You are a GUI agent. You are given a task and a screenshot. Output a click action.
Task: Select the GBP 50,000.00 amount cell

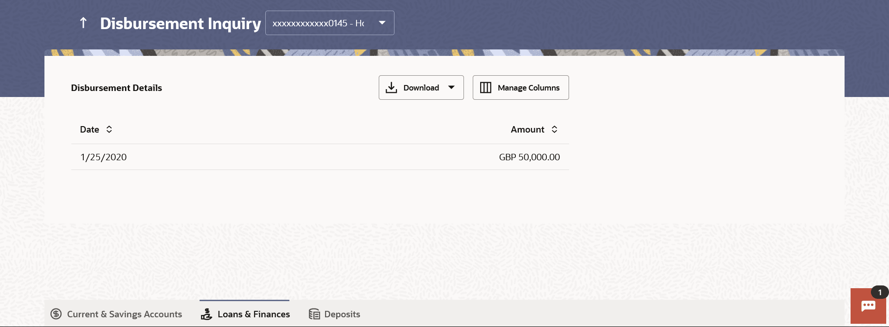pyautogui.click(x=529, y=157)
